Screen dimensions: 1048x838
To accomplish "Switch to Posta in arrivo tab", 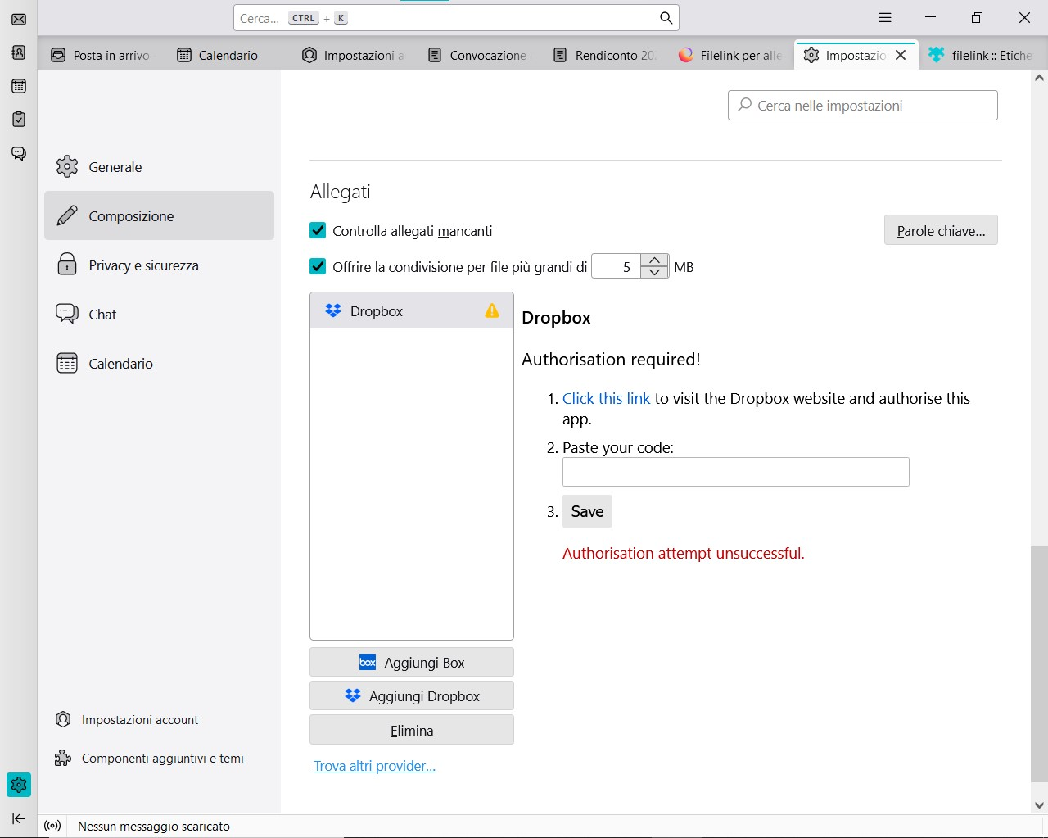I will click(x=101, y=55).
